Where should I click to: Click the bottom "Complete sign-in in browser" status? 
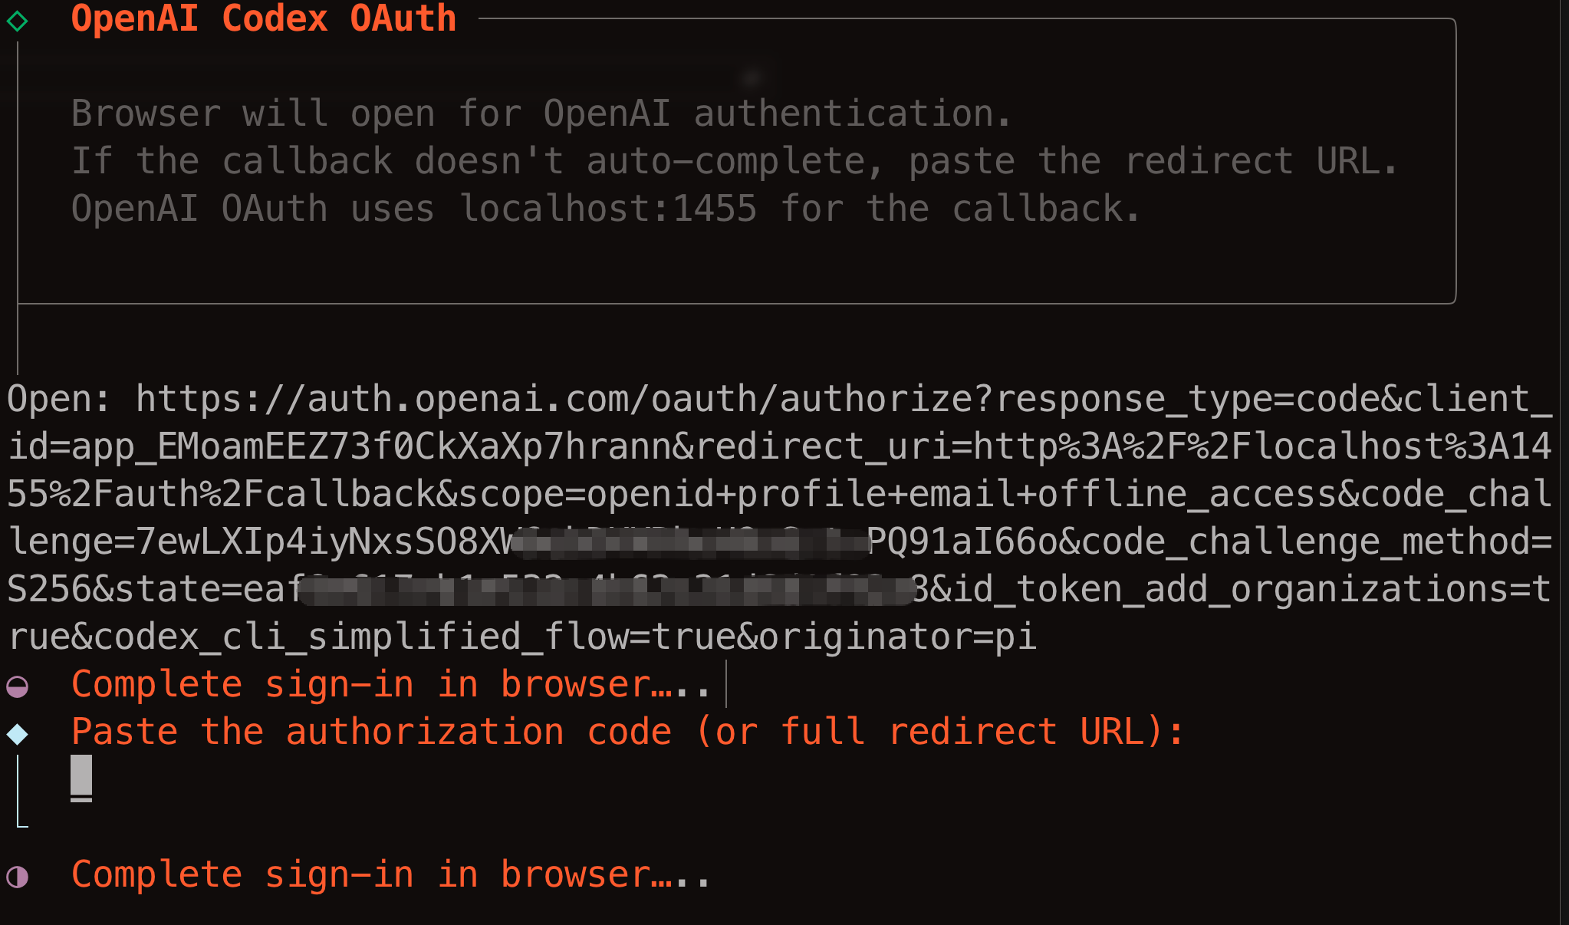click(x=390, y=874)
